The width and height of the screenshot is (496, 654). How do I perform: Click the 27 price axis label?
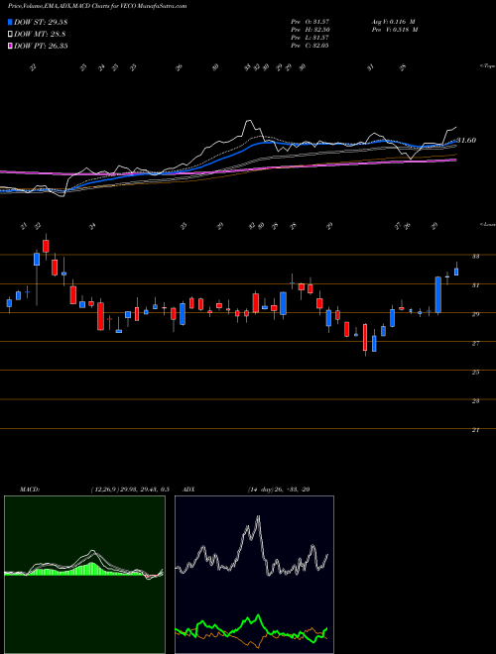click(475, 343)
